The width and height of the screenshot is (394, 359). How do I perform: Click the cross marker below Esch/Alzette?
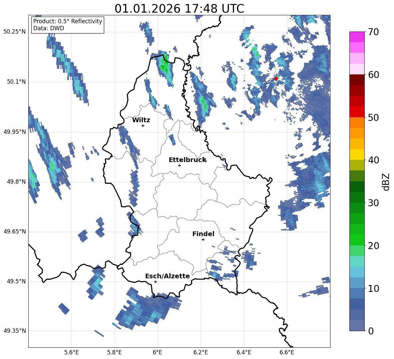(x=155, y=282)
